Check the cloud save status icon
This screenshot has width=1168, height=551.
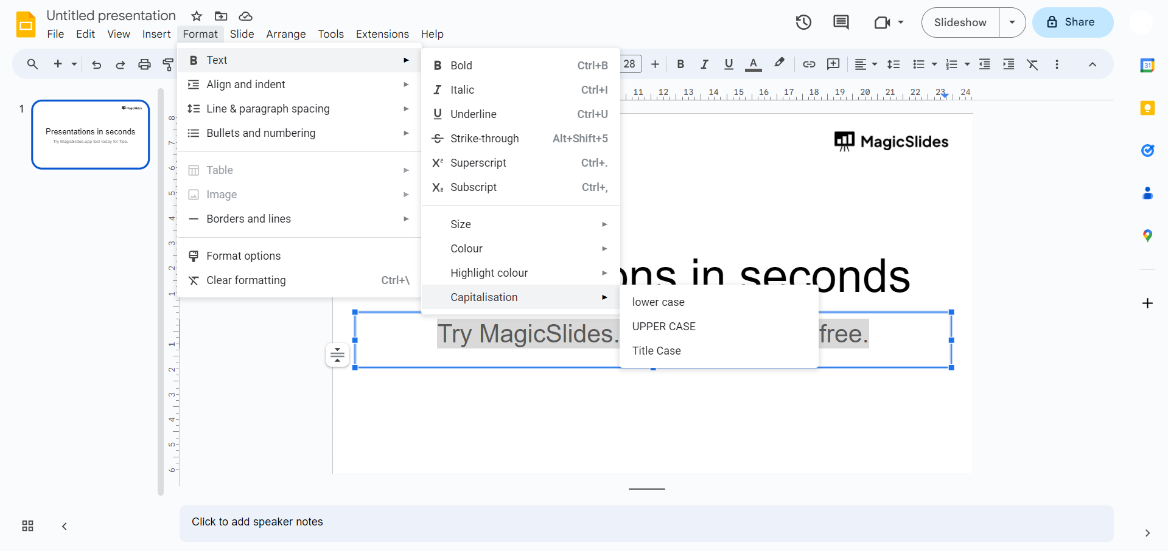click(245, 16)
